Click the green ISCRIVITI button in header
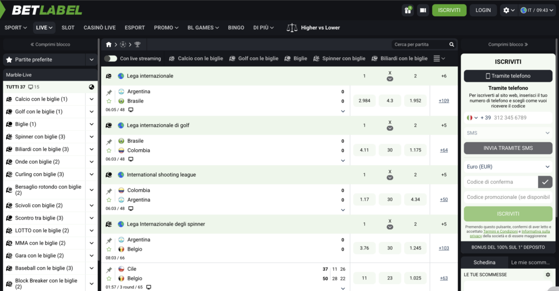Screen dimensions: 559x291 [449, 10]
